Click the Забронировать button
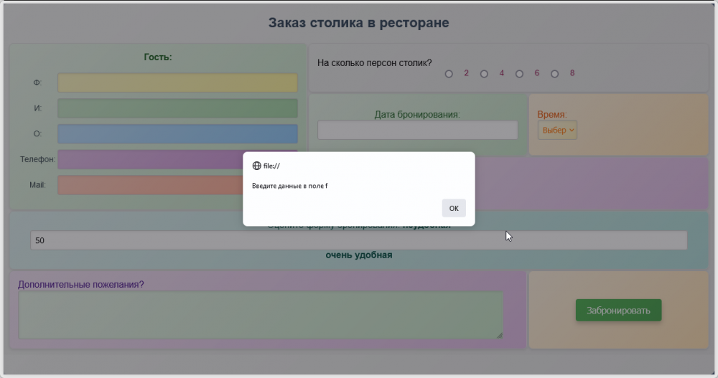The height and width of the screenshot is (378, 718). tap(619, 311)
